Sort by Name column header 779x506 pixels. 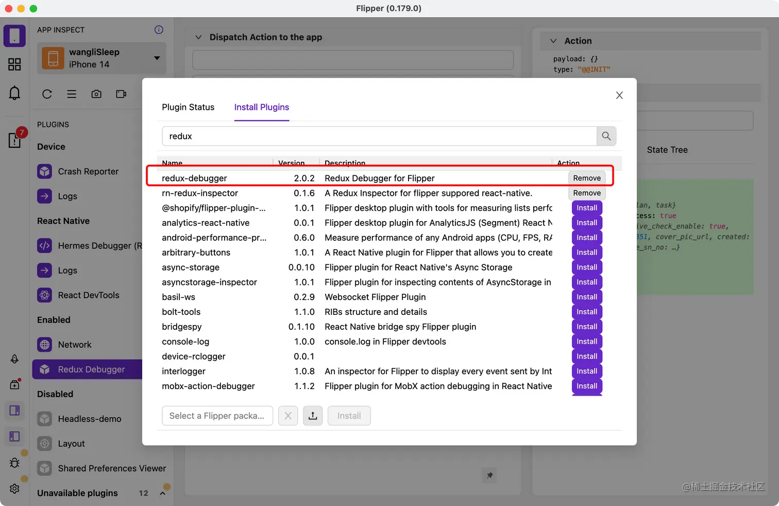[172, 163]
